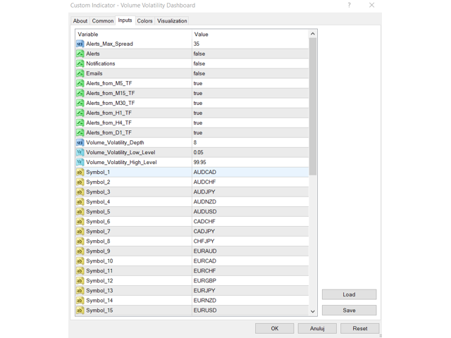
Task: Select the EURUSD value cell
Action: tap(250, 311)
